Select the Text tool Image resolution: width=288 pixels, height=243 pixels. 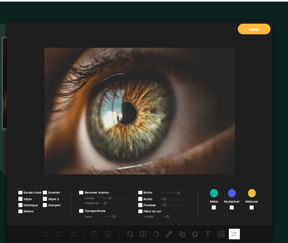208,234
